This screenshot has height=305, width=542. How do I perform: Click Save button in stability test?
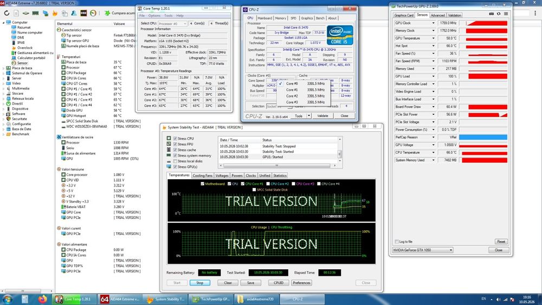point(250,283)
